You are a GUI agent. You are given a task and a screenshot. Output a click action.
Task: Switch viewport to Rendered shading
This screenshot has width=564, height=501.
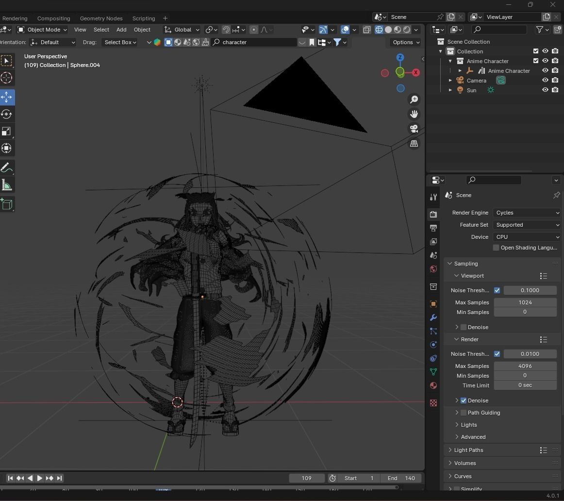[407, 30]
